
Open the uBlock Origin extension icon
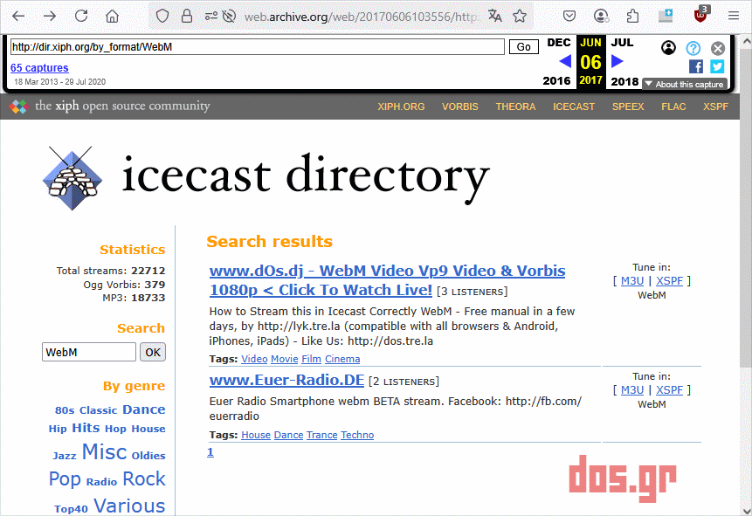point(700,16)
